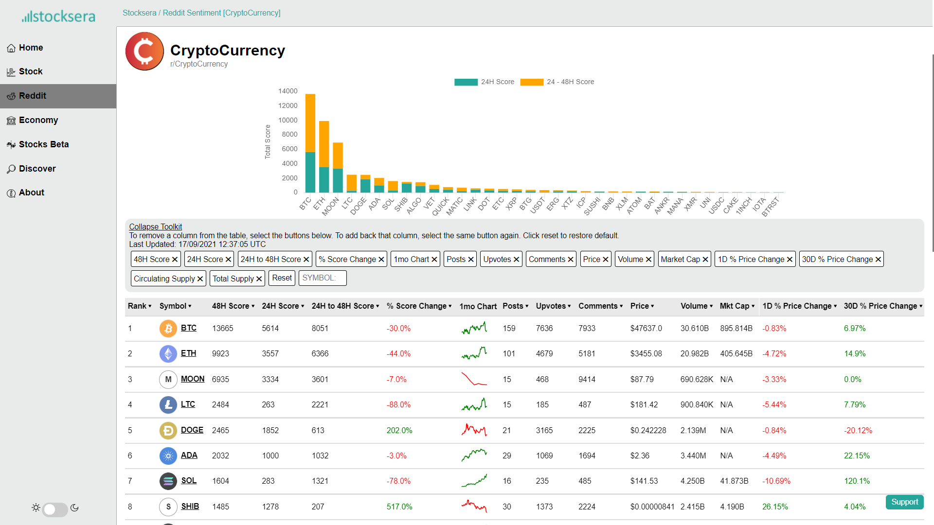
Task: Click the stocksera logo
Action: click(58, 17)
